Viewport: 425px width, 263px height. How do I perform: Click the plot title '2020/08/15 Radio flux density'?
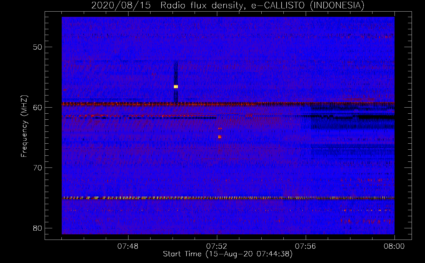(228, 5)
